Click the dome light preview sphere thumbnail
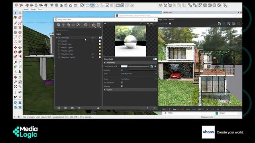The height and width of the screenshot is (143, 255). click(x=130, y=41)
